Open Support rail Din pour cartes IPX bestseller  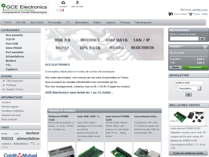tap(187, 137)
